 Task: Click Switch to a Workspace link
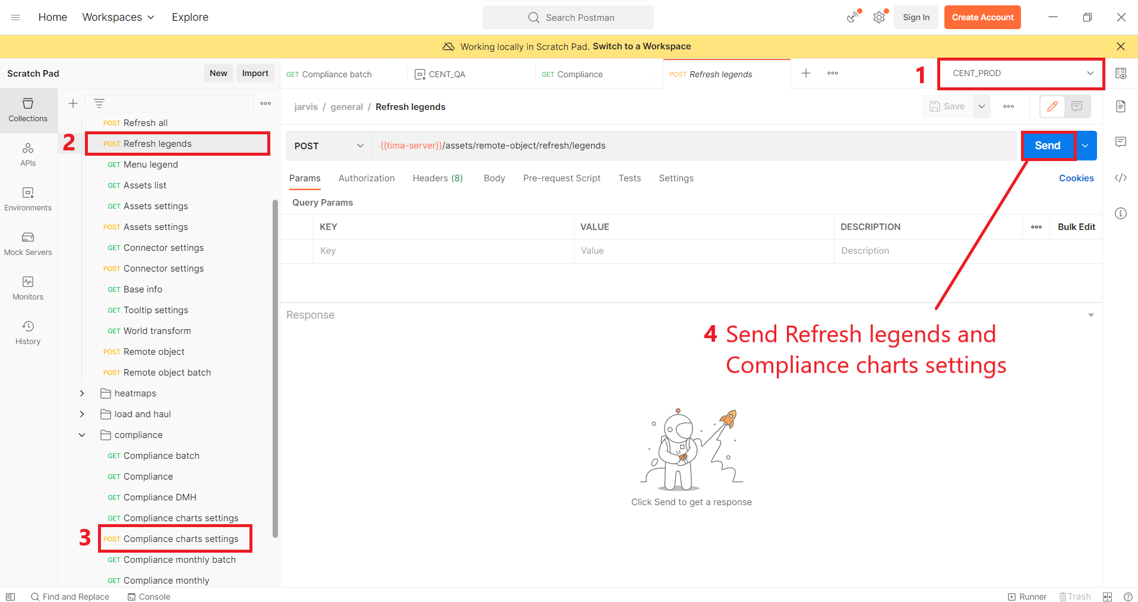point(641,46)
